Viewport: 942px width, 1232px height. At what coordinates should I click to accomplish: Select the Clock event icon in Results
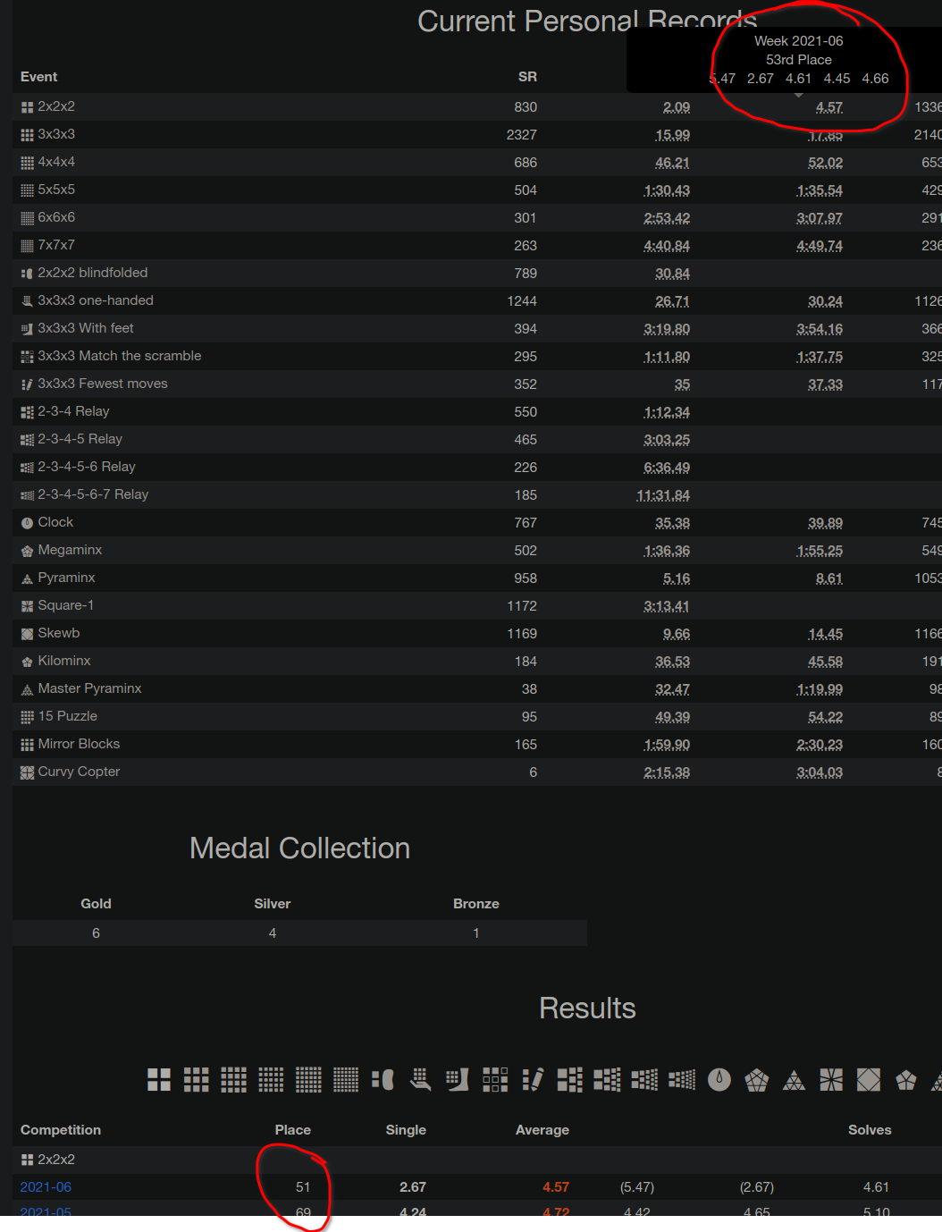tap(719, 1080)
